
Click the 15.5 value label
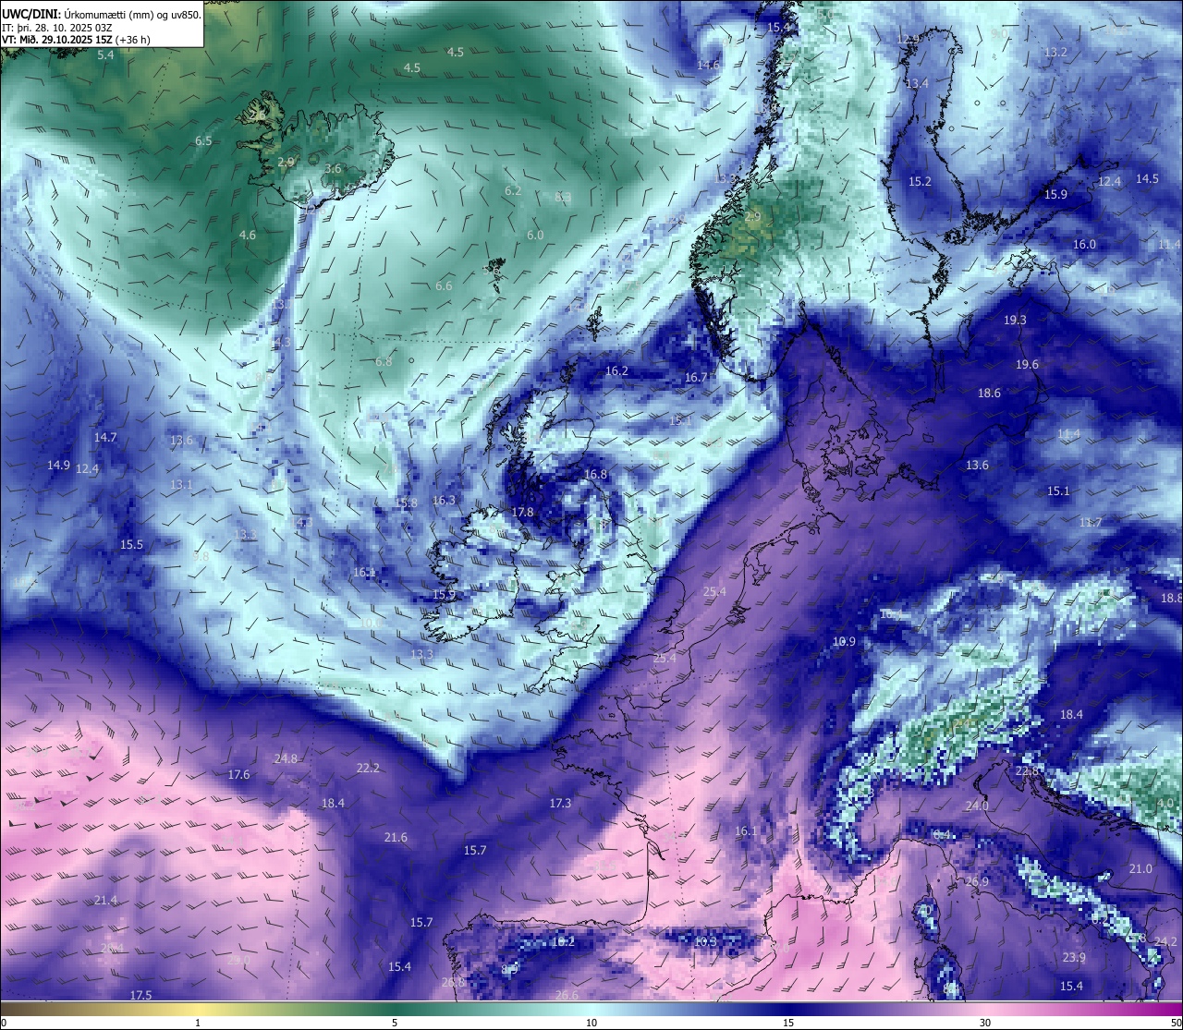132,544
